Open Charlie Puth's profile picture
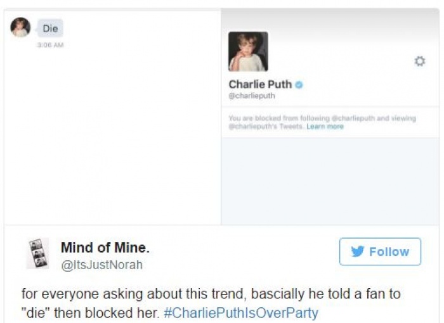444x323 pixels. tap(248, 51)
